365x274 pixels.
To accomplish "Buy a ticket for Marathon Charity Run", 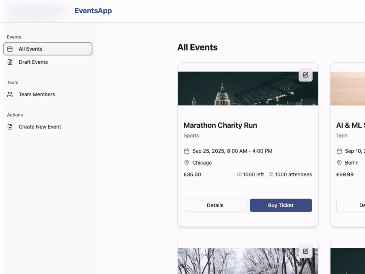I will (281, 205).
